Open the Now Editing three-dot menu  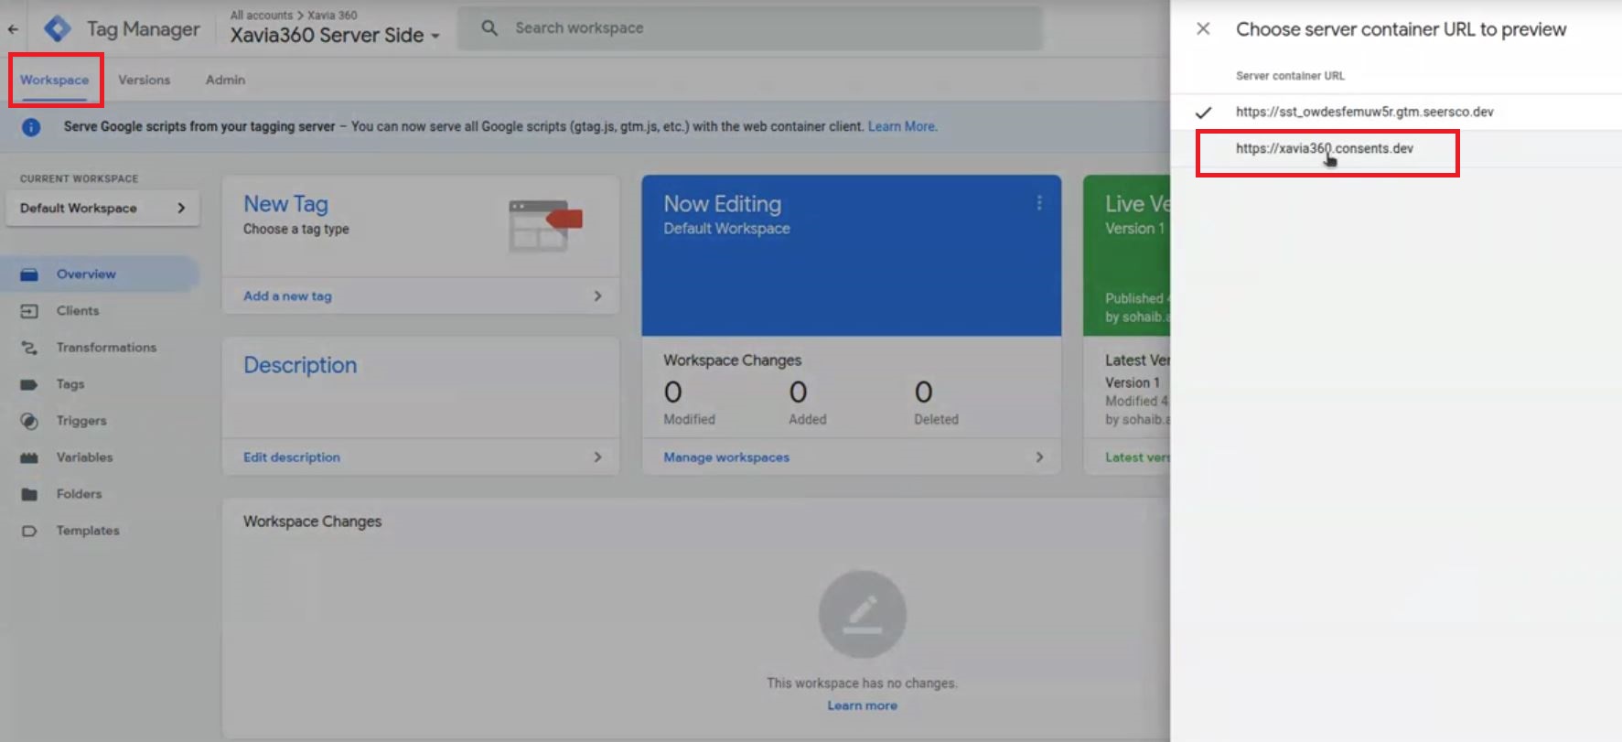[x=1039, y=203]
